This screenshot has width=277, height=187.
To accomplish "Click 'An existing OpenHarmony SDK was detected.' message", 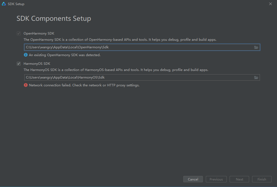I will tap(65, 55).
